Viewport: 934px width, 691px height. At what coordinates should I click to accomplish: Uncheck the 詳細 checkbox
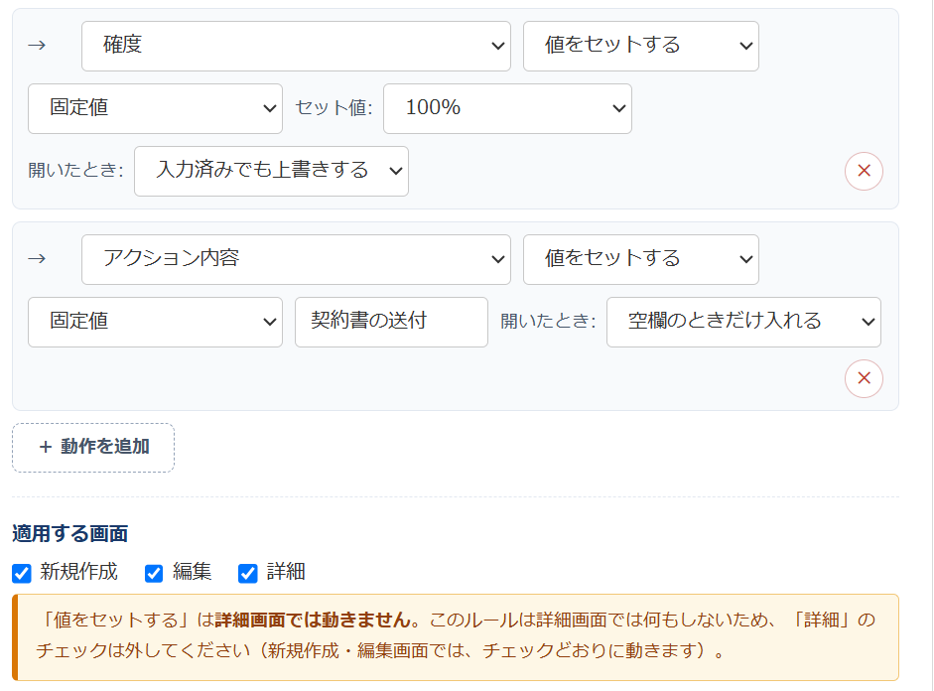248,573
